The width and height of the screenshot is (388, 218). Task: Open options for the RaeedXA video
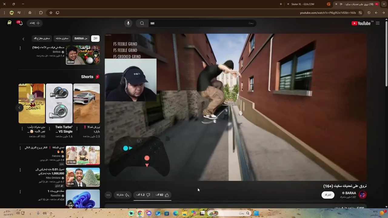click(x=20, y=192)
